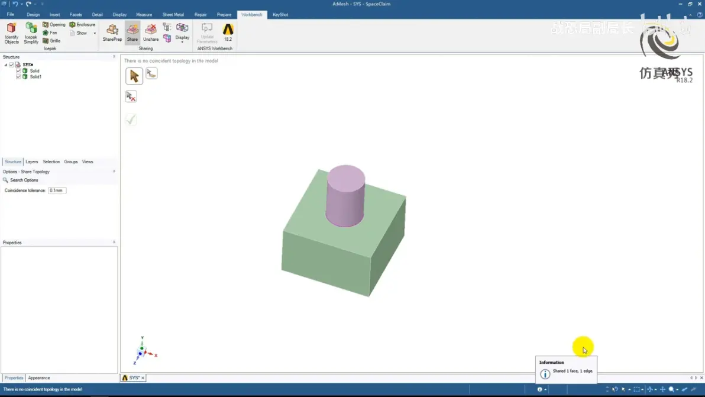Open the File menu
The height and width of the screenshot is (397, 705).
(x=10, y=14)
